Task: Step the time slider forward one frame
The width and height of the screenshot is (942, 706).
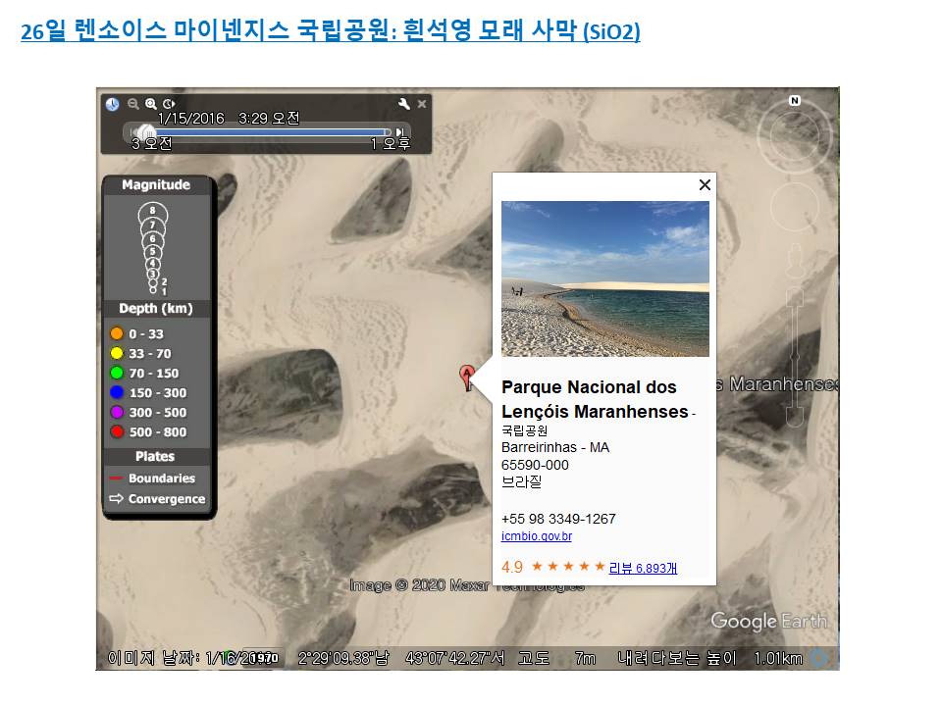Action: (x=400, y=132)
